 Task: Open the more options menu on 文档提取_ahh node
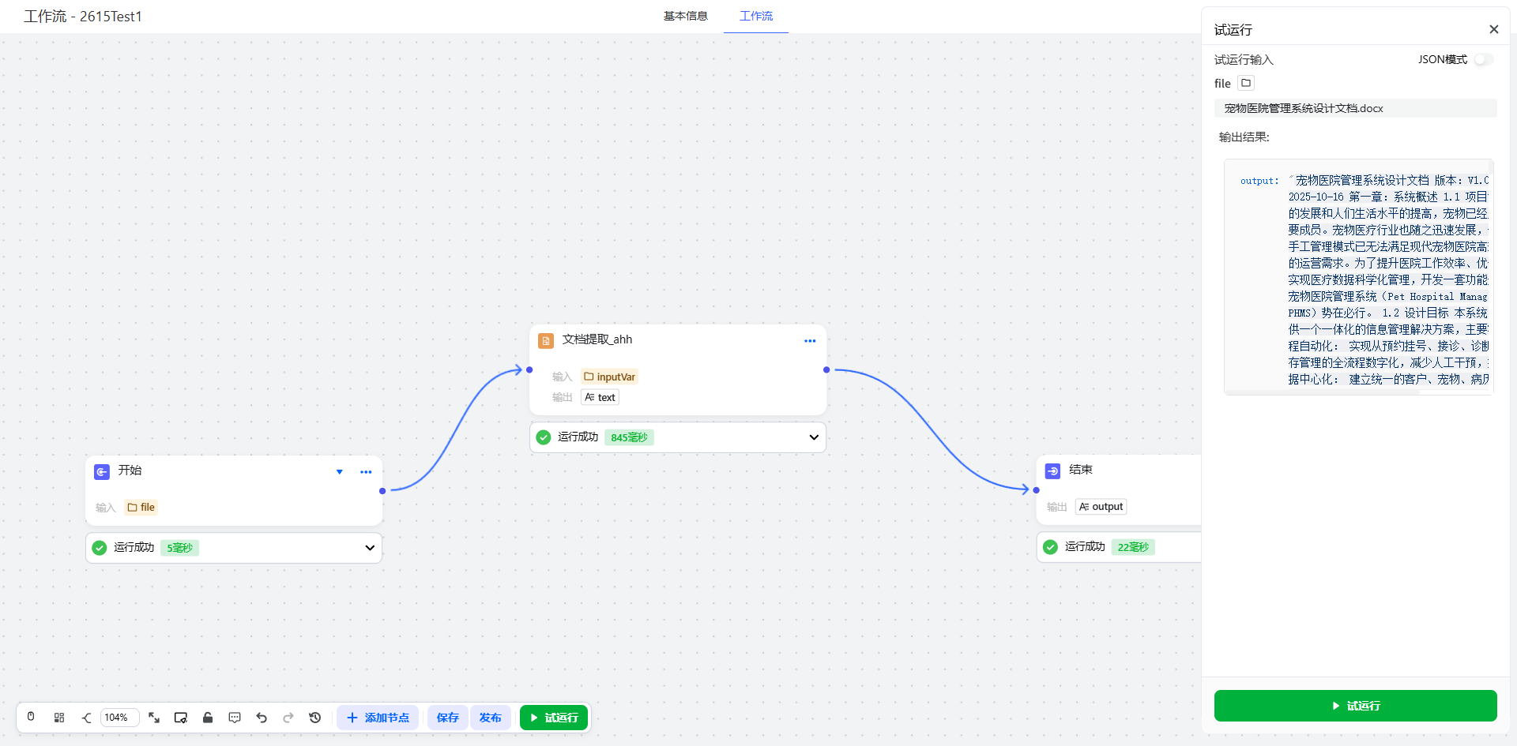810,341
